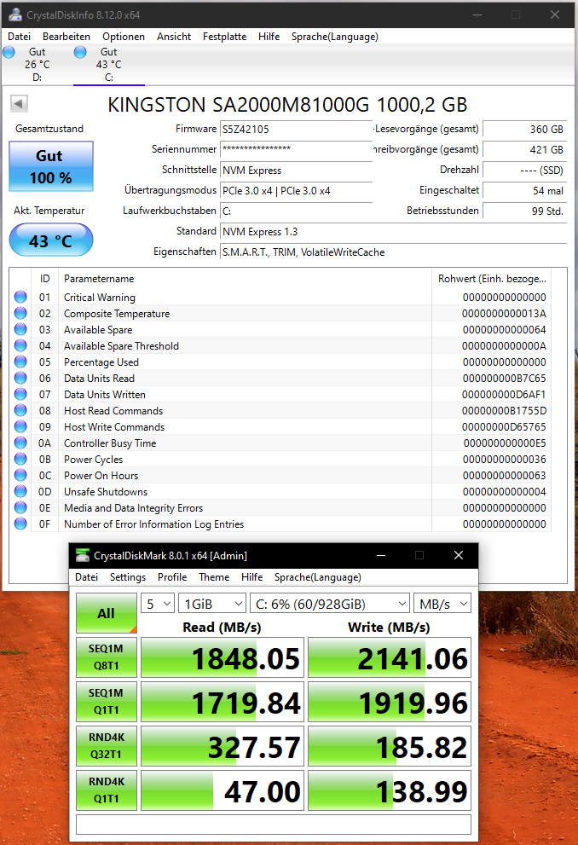Click the Rohwert column header
Image resolution: width=578 pixels, height=845 pixels.
click(x=492, y=279)
